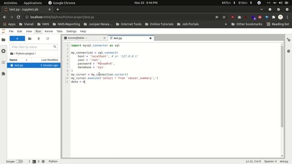Click the blue New Launcher plus button
This screenshot has width=292, height=164.
tap(17, 38)
